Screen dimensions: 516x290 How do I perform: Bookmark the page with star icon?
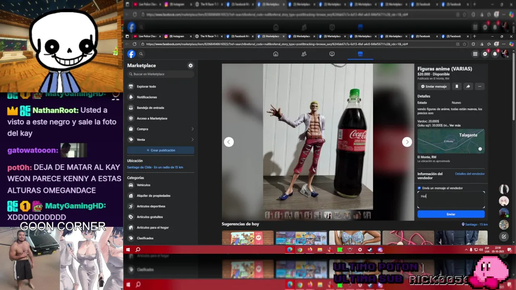tap(464, 44)
